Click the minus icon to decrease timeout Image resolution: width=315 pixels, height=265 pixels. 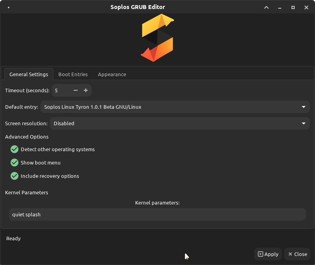point(75,90)
